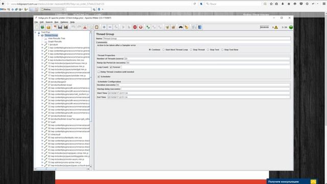Open the Run menu
Screen dimensions: 327x184
pyautogui.click(x=56, y=22)
